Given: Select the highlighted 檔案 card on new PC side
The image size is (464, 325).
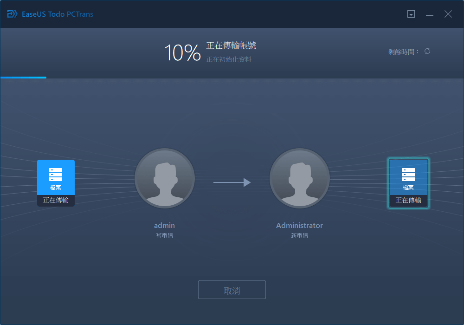Looking at the screenshot, I should click(408, 177).
